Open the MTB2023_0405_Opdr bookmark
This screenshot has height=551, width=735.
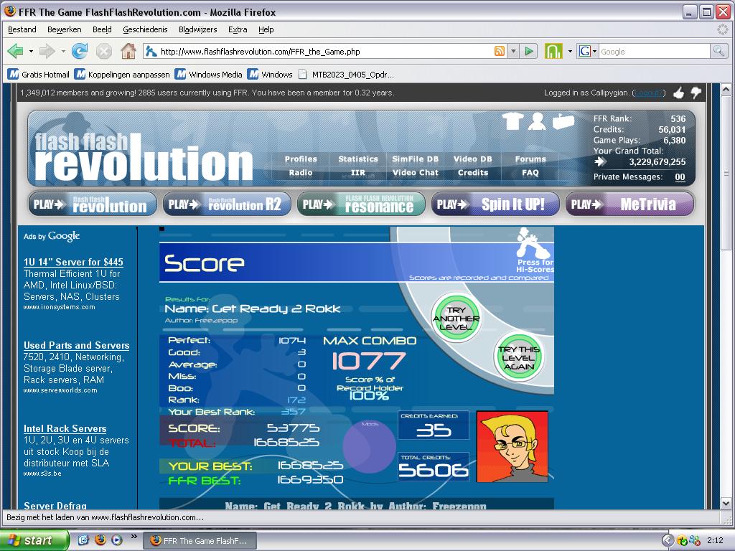pos(347,75)
